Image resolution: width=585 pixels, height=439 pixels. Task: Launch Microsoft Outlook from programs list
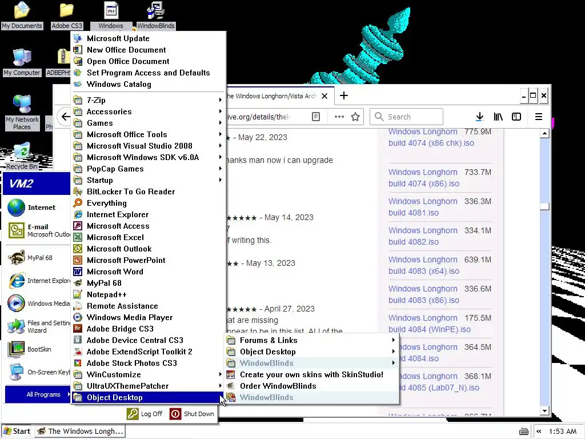[148, 249]
